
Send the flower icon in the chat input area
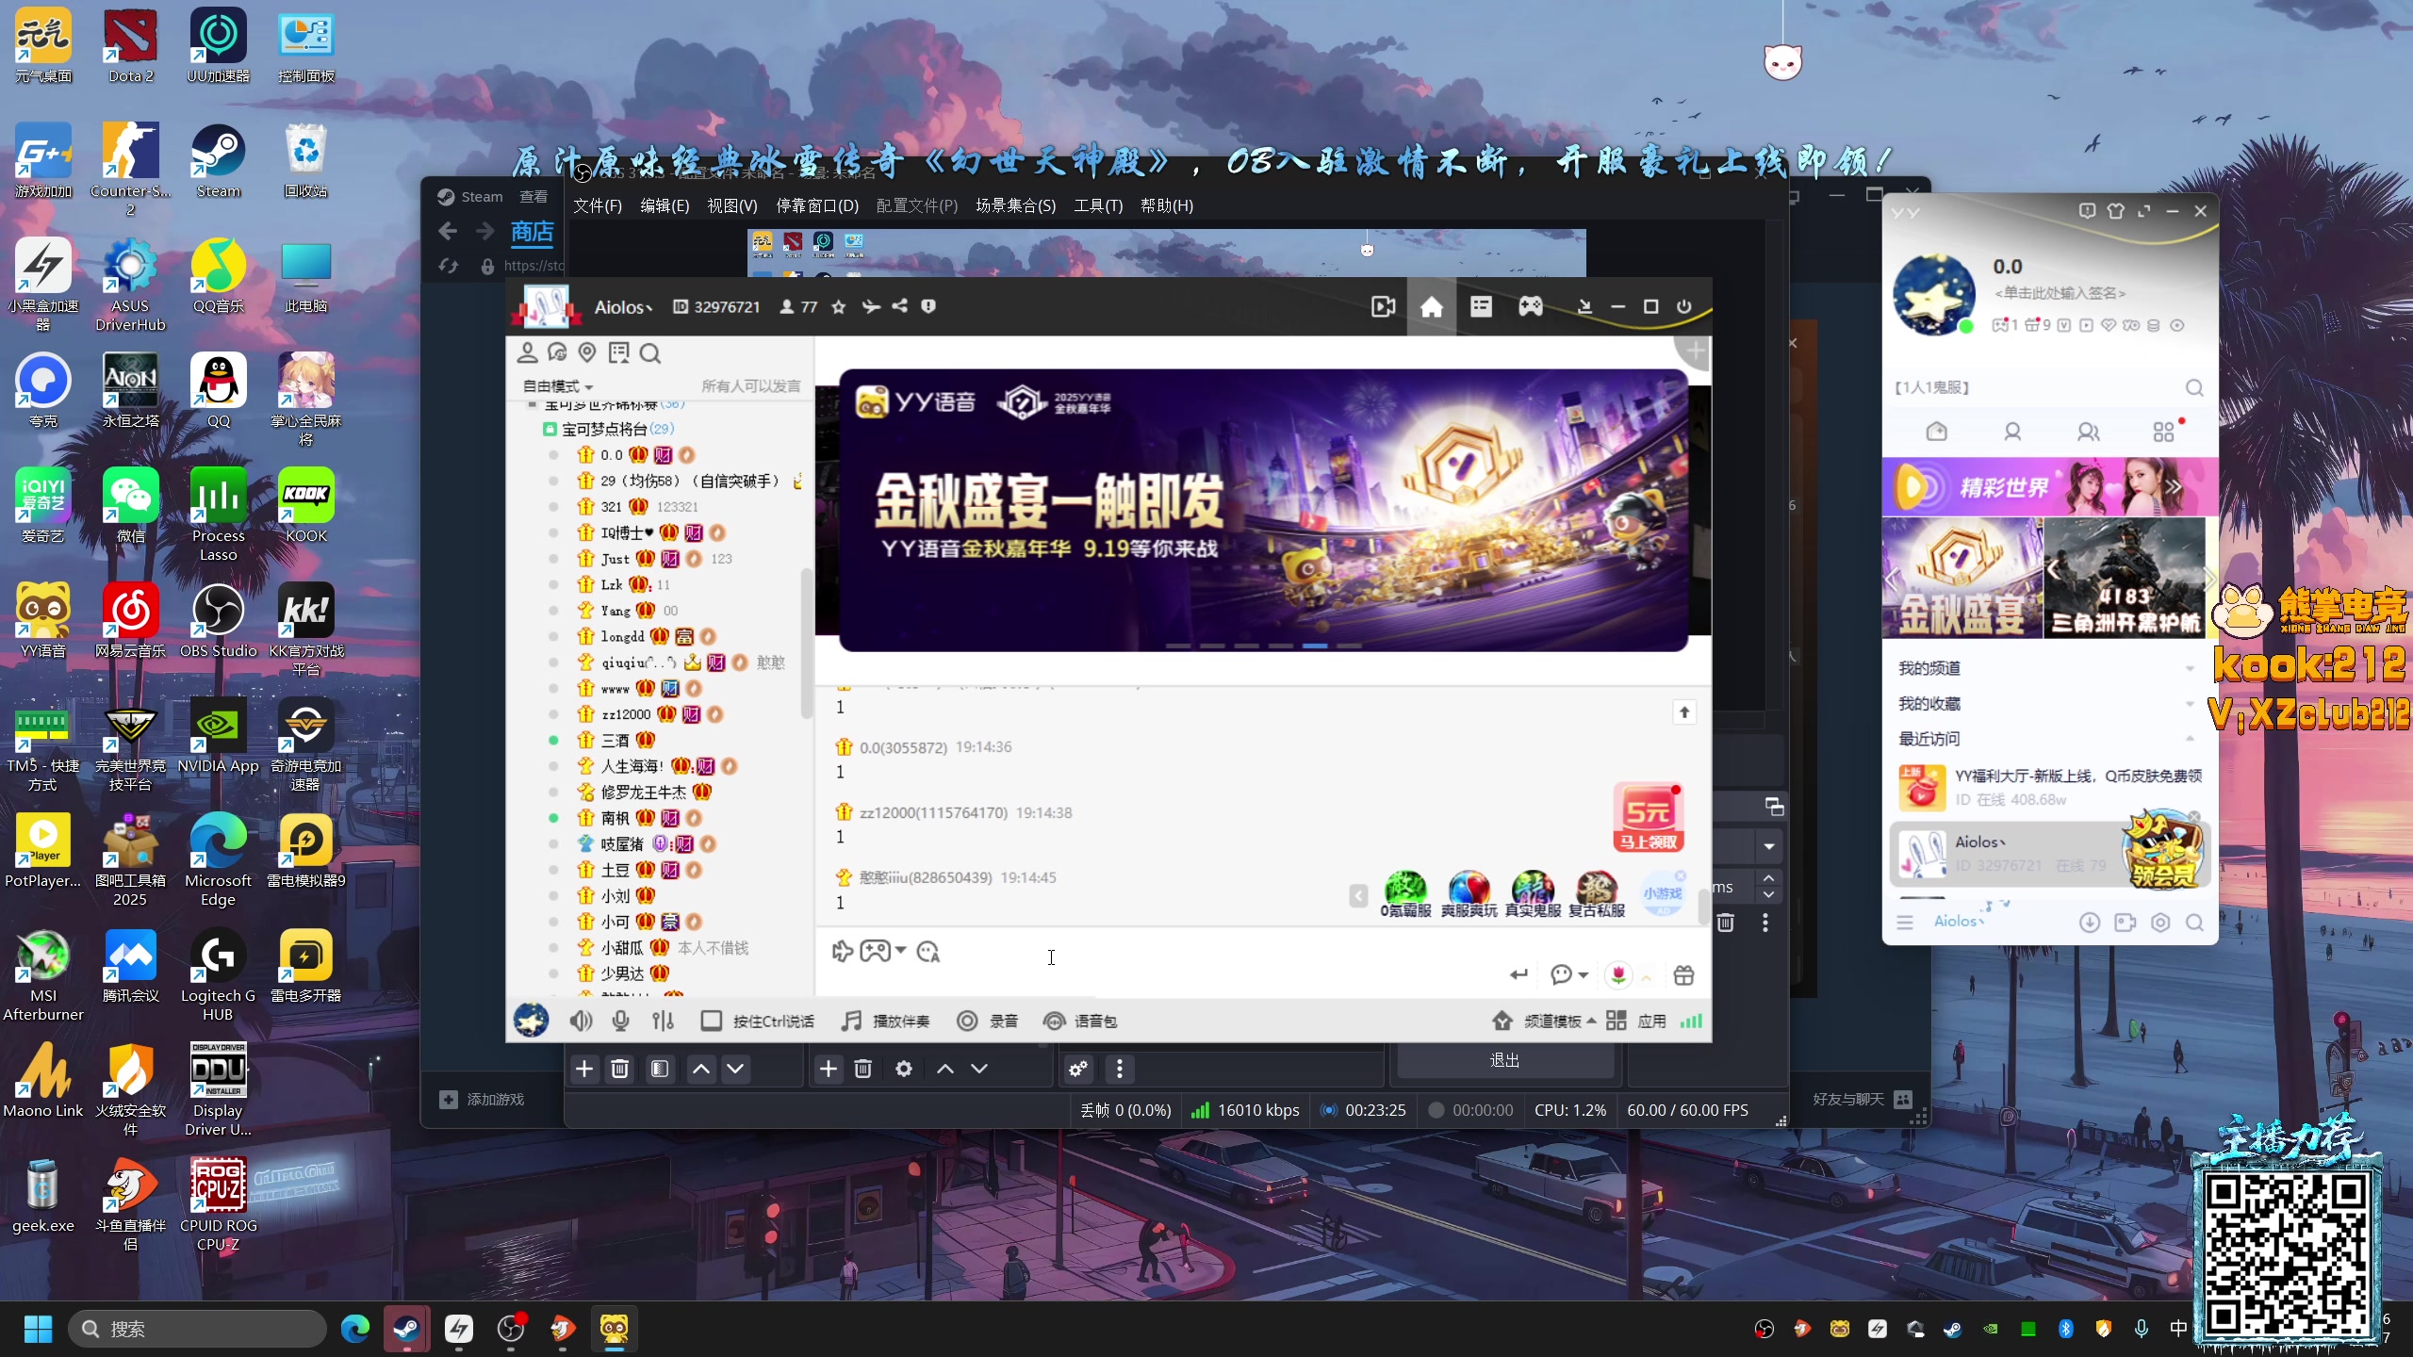(x=1618, y=975)
